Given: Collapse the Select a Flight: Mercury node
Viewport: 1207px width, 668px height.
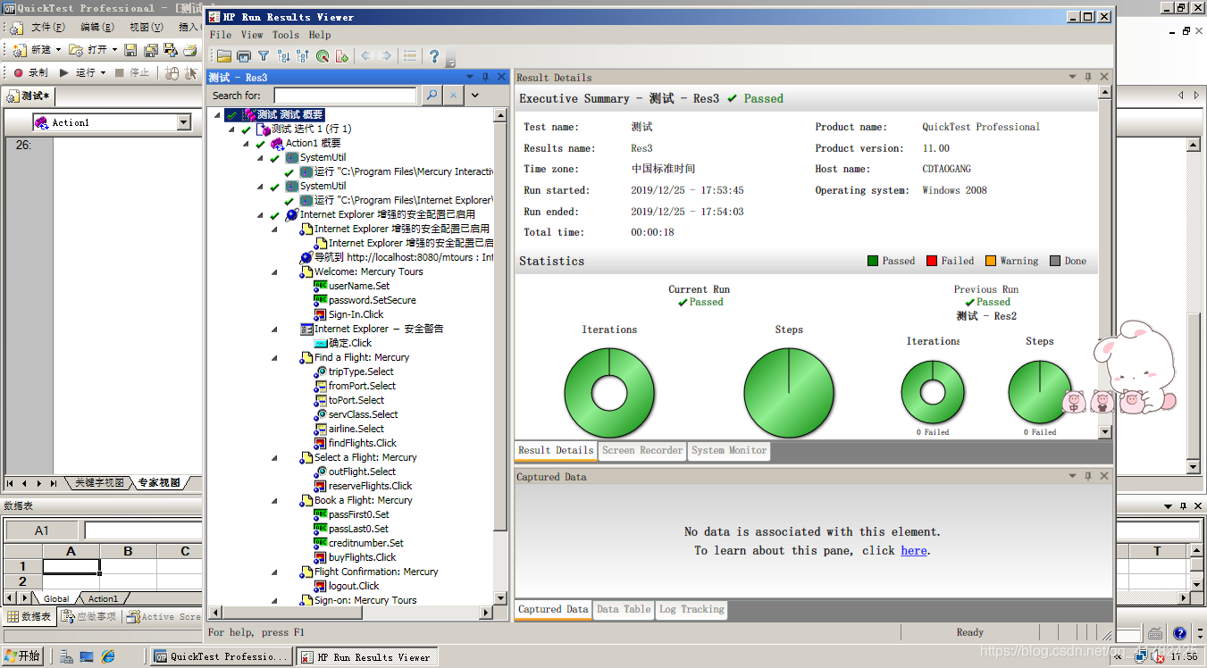Looking at the screenshot, I should [274, 457].
